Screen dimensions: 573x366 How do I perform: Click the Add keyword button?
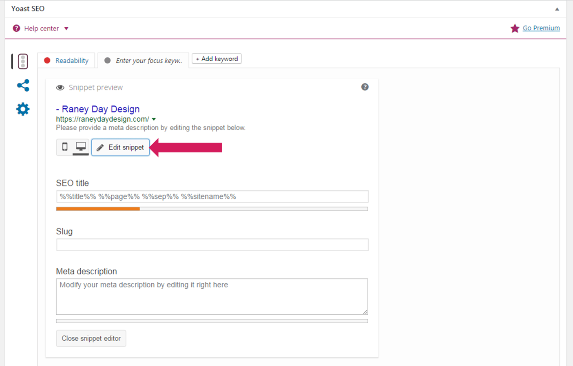tap(217, 59)
